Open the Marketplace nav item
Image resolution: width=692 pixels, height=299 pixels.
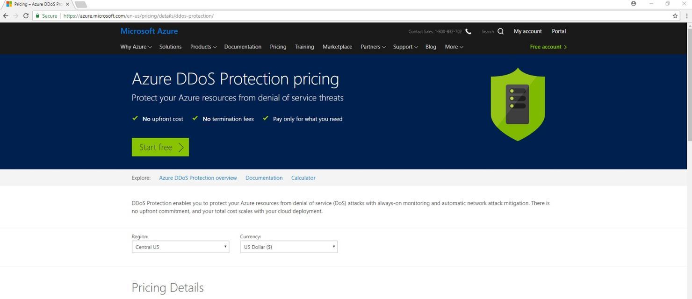[x=338, y=47]
